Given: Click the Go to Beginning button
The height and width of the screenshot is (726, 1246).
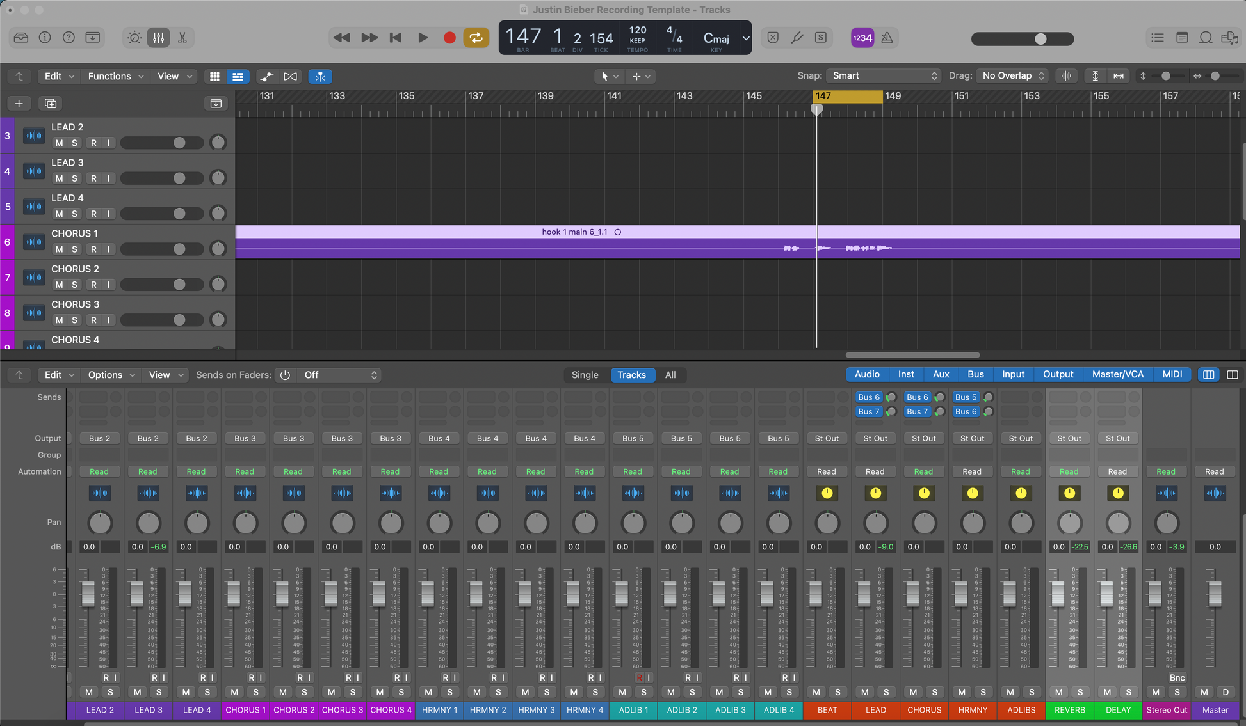Looking at the screenshot, I should [x=396, y=38].
